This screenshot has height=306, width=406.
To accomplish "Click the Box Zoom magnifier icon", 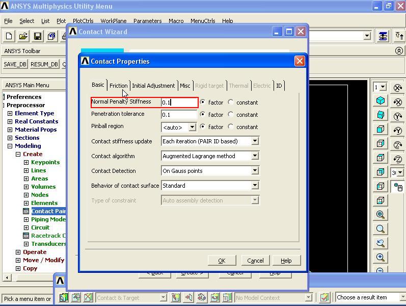I will tap(380, 228).
